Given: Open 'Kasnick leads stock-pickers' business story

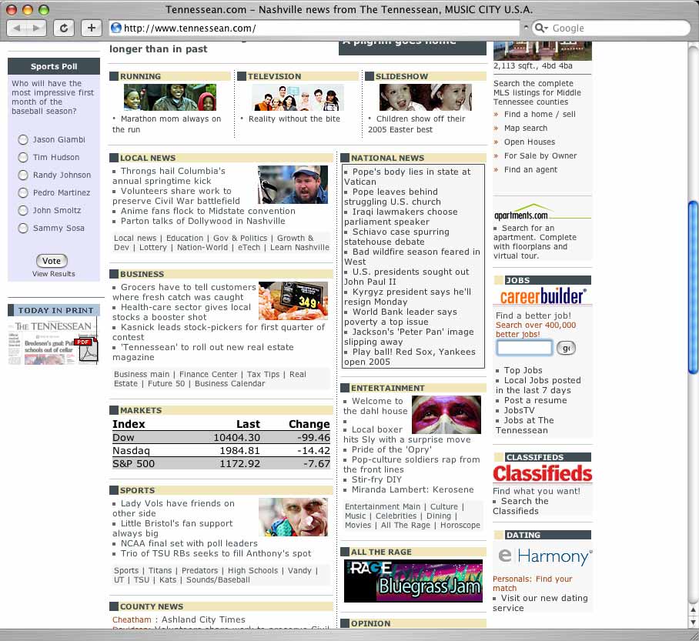Looking at the screenshot, I should coord(219,332).
